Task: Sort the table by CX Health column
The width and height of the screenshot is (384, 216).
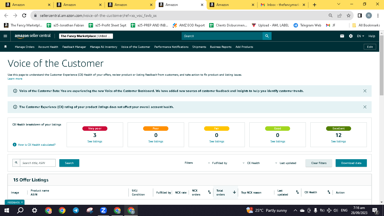Action: 329,192
